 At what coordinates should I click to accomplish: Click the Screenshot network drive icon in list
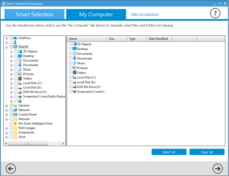pyautogui.click(x=75, y=92)
